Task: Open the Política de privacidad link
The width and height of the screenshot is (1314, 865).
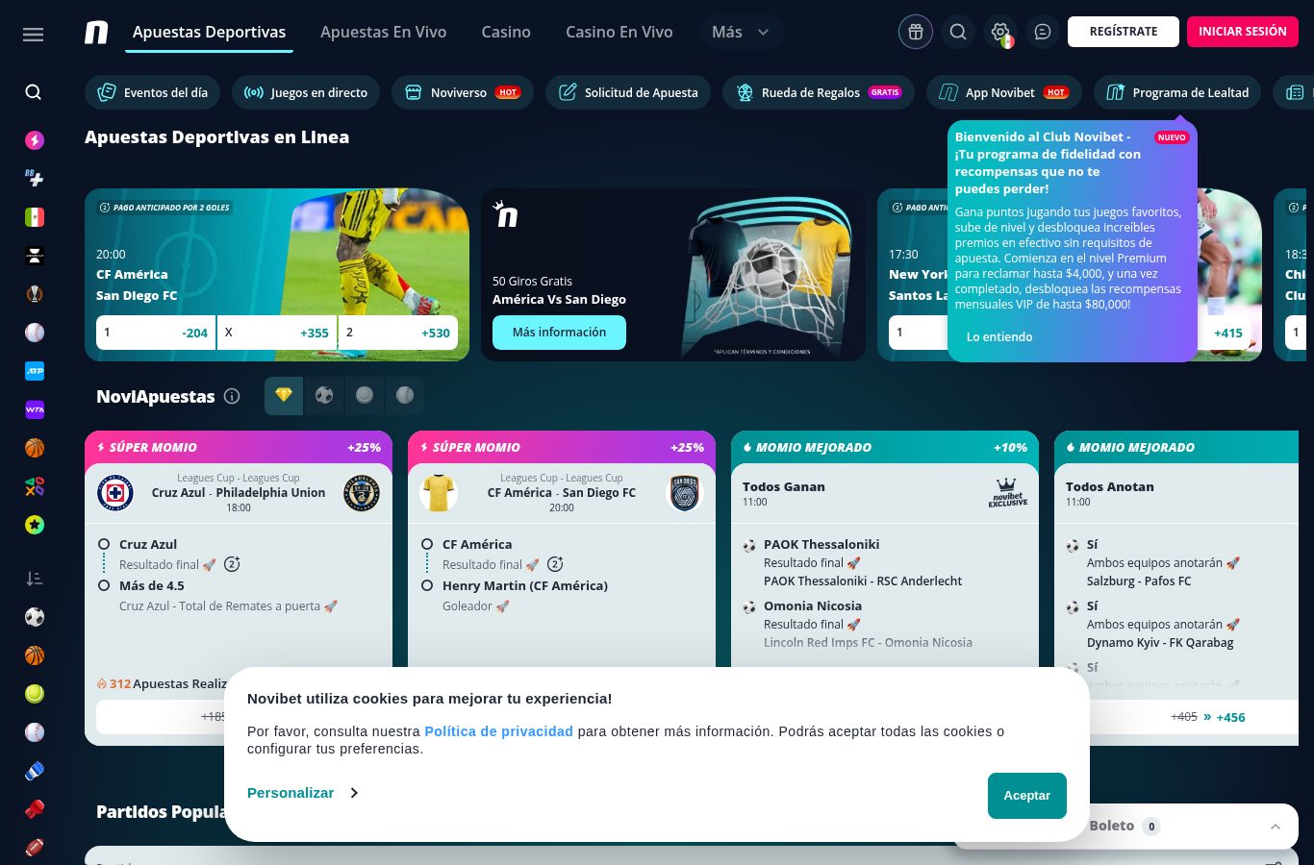Action: tap(498, 731)
